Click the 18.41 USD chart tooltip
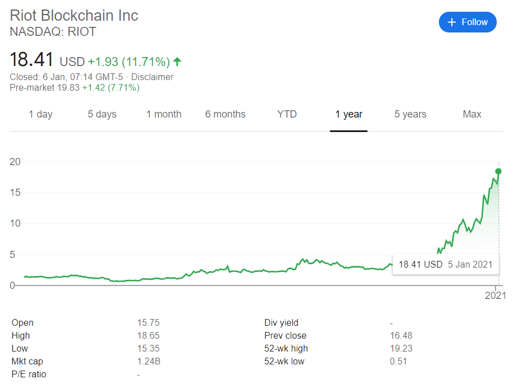 tap(445, 264)
